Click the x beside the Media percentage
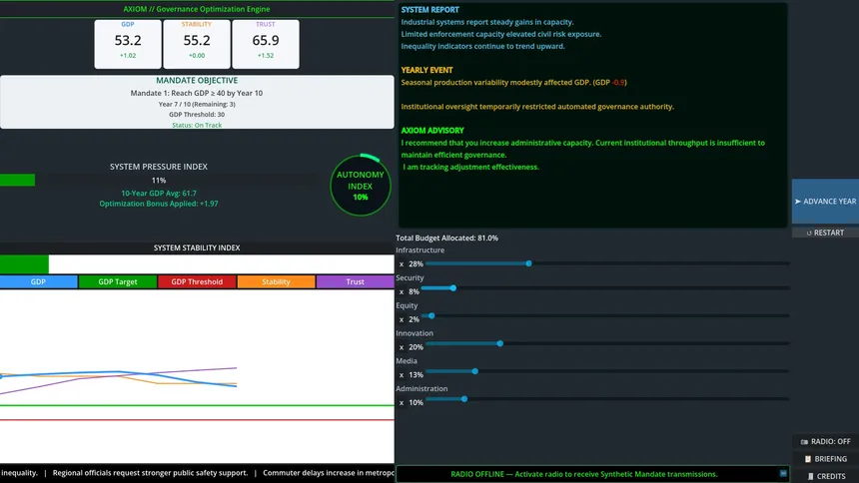The width and height of the screenshot is (859, 483). (402, 375)
